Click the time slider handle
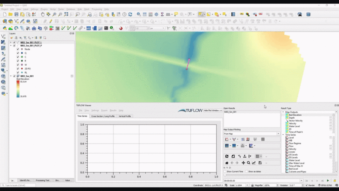 pyautogui.click(x=225, y=175)
